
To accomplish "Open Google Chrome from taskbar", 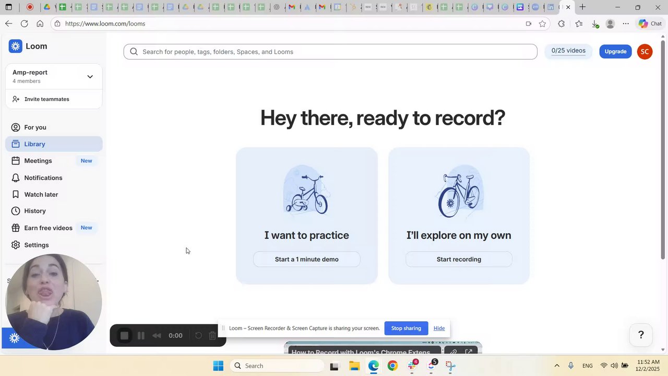I will (392, 366).
